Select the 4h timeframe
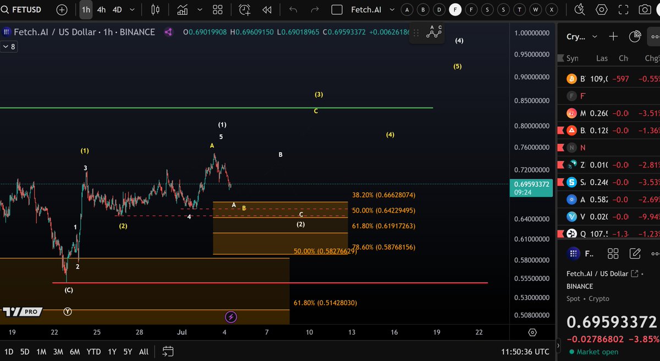This screenshot has width=660, height=361. tap(101, 9)
